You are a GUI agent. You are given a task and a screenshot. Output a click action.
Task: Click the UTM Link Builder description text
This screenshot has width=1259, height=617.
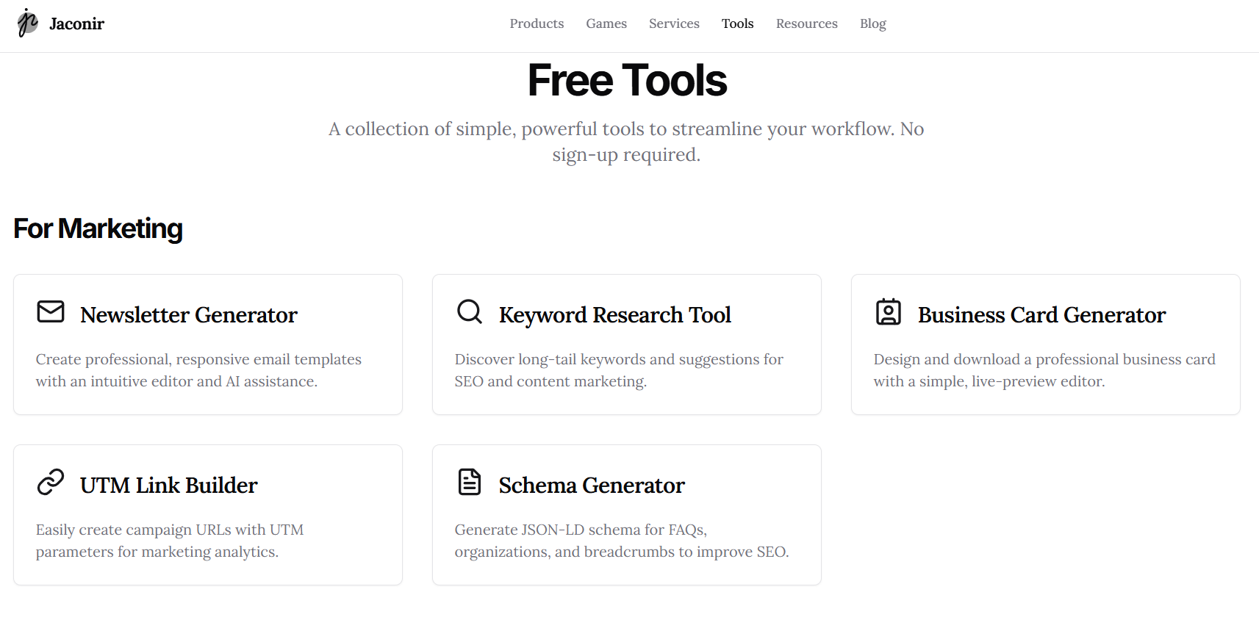(x=170, y=541)
